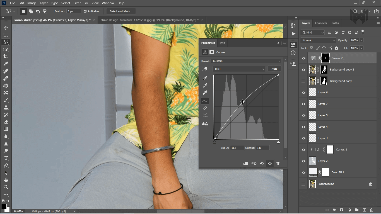Click the white point slider under histogram
This screenshot has width=381, height=214.
(x=278, y=142)
